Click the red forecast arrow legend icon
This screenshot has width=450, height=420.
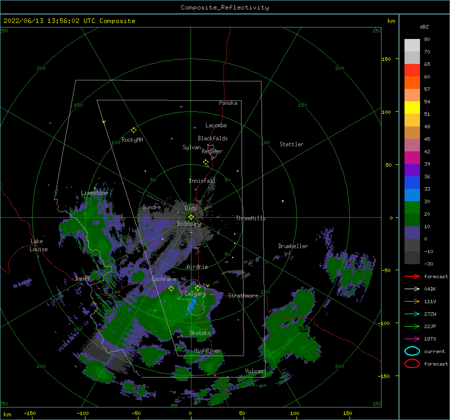[412, 276]
